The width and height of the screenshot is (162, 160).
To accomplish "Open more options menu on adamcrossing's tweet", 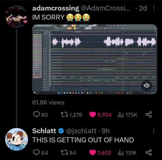I will click(x=153, y=8).
